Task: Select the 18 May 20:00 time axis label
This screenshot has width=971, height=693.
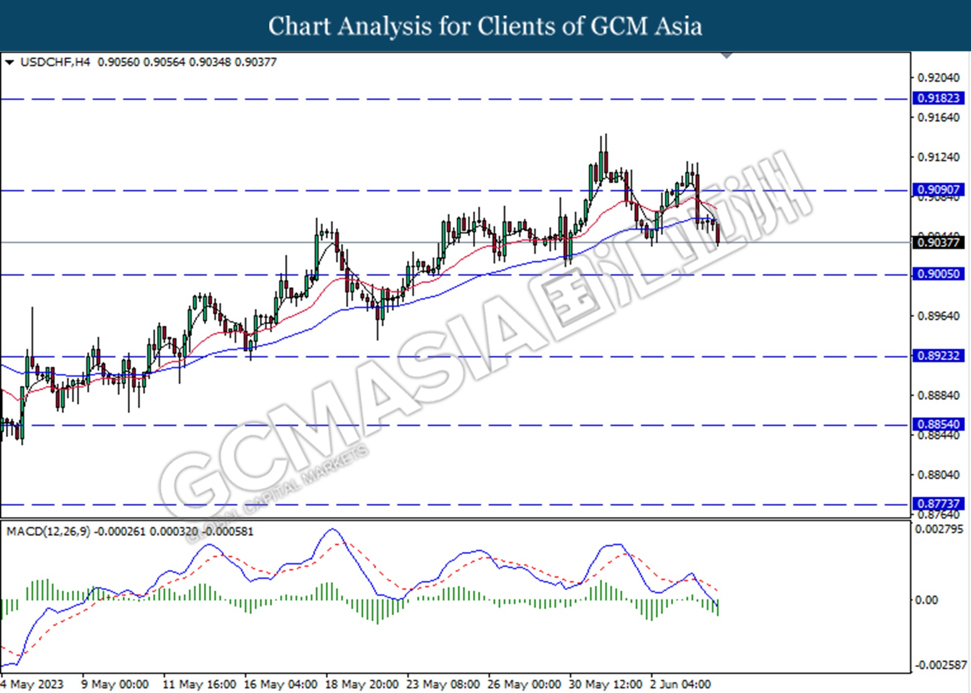Action: coord(362,684)
